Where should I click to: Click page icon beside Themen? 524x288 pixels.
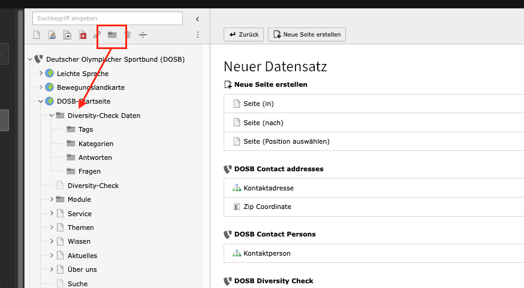(x=60, y=228)
